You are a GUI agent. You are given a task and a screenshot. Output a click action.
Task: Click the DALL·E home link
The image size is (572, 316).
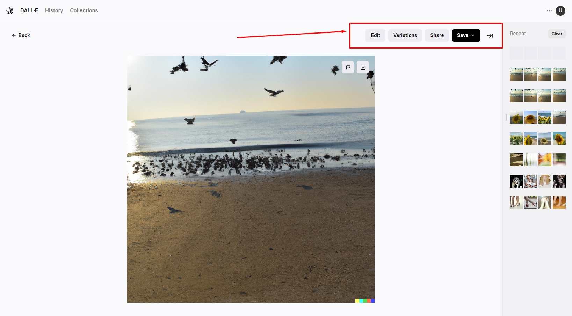click(x=29, y=10)
